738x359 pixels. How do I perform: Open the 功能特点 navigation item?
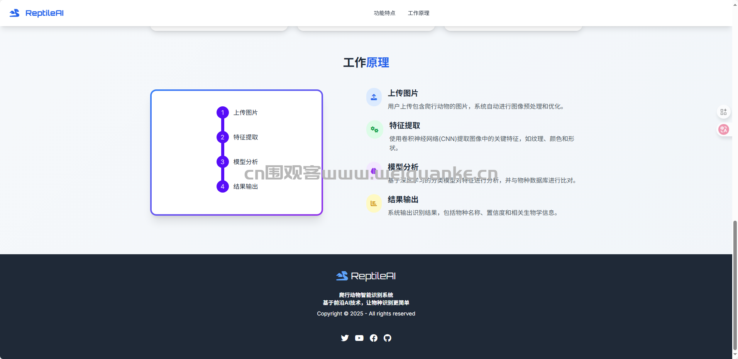(x=384, y=13)
